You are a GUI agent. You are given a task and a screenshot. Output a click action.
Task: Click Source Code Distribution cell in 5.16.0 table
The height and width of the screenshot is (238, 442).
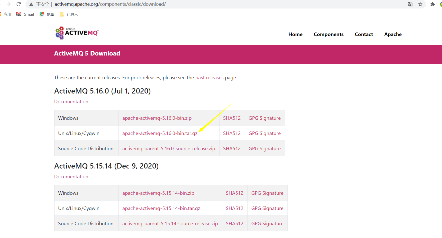(86, 148)
